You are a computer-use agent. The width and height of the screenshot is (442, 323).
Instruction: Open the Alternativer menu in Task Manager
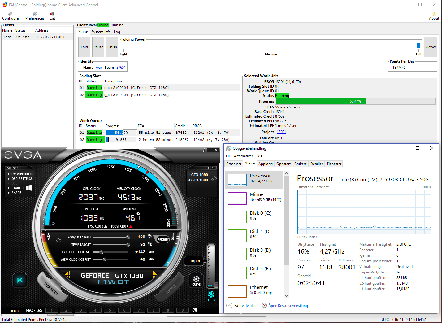click(243, 156)
